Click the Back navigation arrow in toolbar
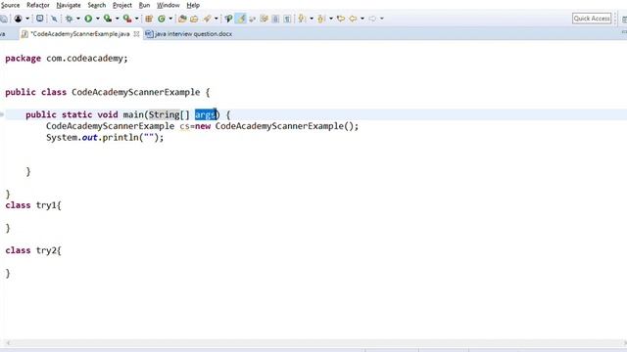Viewport: 627px width, 352px height. point(353,19)
